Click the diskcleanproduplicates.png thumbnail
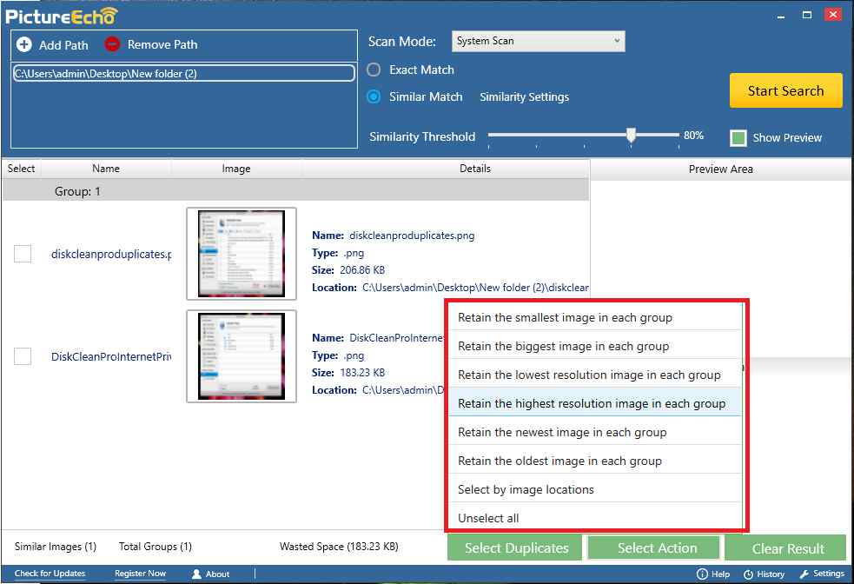The image size is (854, 584). pos(242,253)
